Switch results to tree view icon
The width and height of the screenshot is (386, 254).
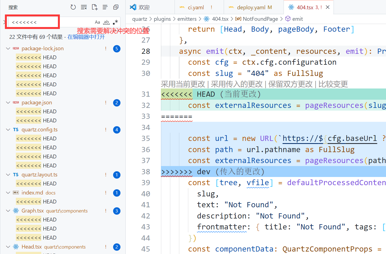pyautogui.click(x=105, y=7)
